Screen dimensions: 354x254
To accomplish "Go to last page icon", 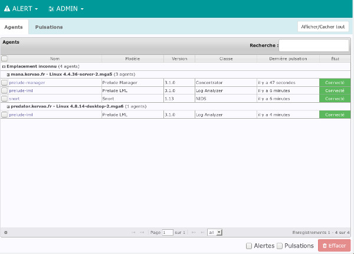I will (202, 233).
